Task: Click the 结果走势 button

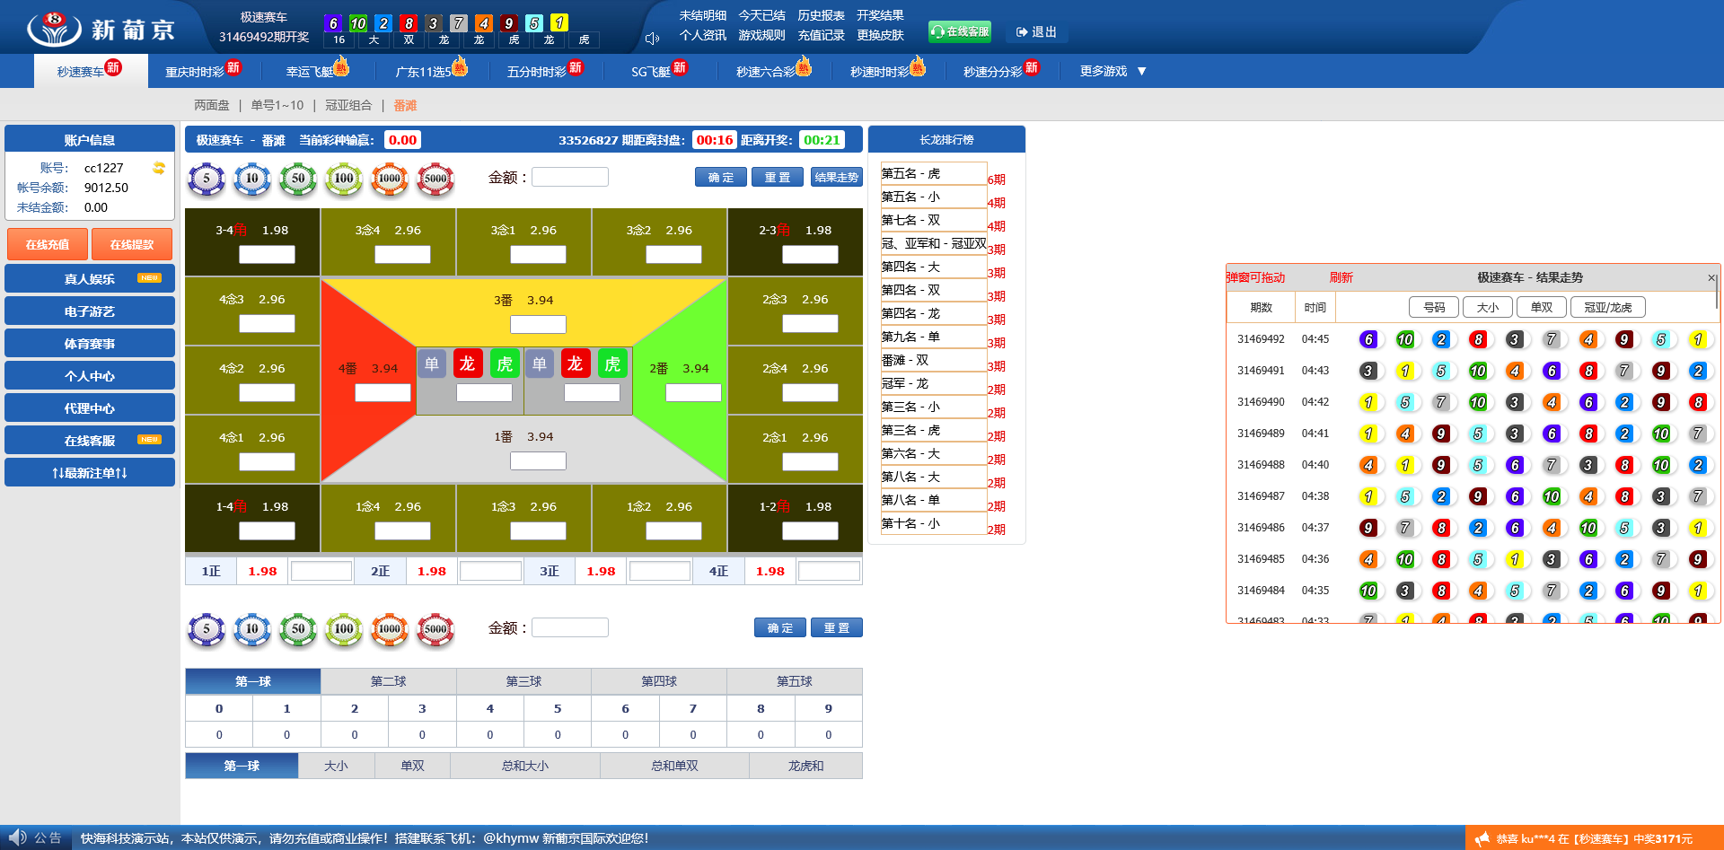Action: pos(836,178)
